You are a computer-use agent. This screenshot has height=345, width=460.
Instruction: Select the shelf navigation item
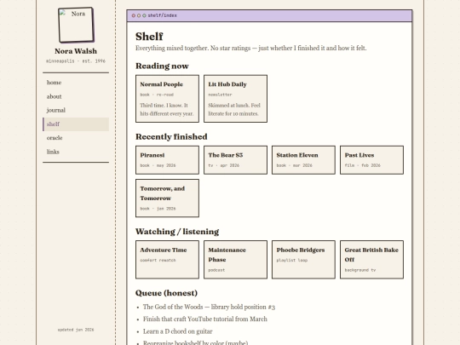pyautogui.click(x=76, y=124)
